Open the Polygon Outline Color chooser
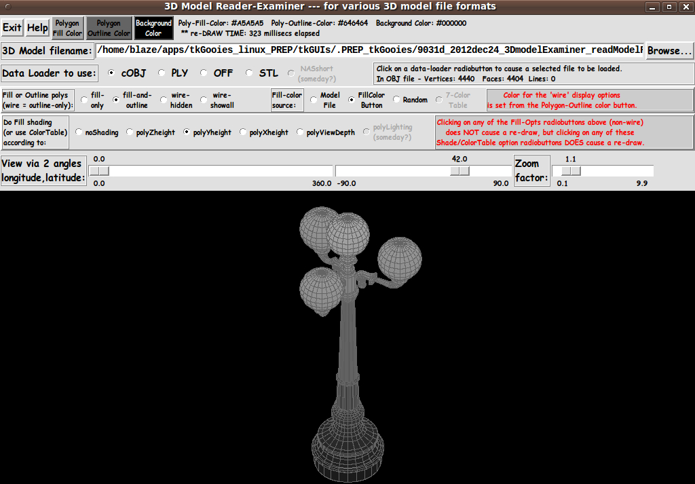Viewport: 695px width, 484px height. 109,28
